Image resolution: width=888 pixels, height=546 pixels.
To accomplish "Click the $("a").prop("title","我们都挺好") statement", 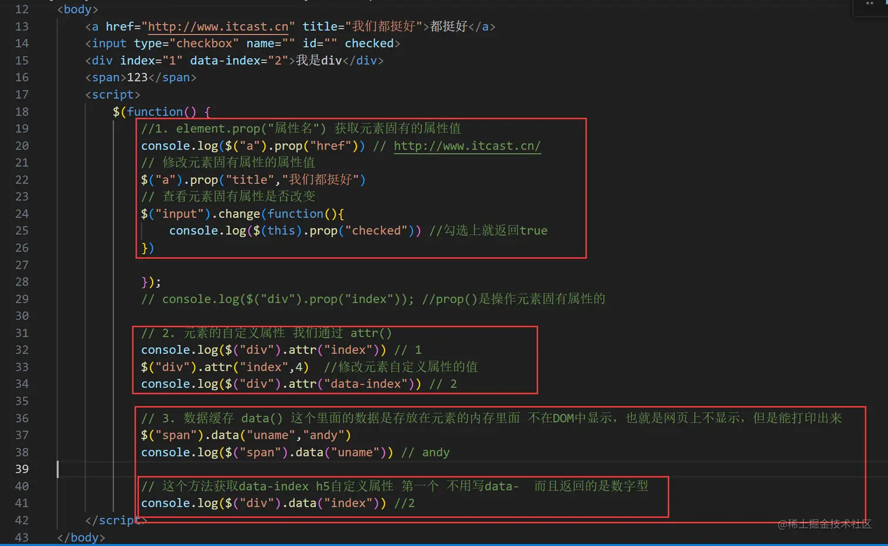I will point(253,180).
